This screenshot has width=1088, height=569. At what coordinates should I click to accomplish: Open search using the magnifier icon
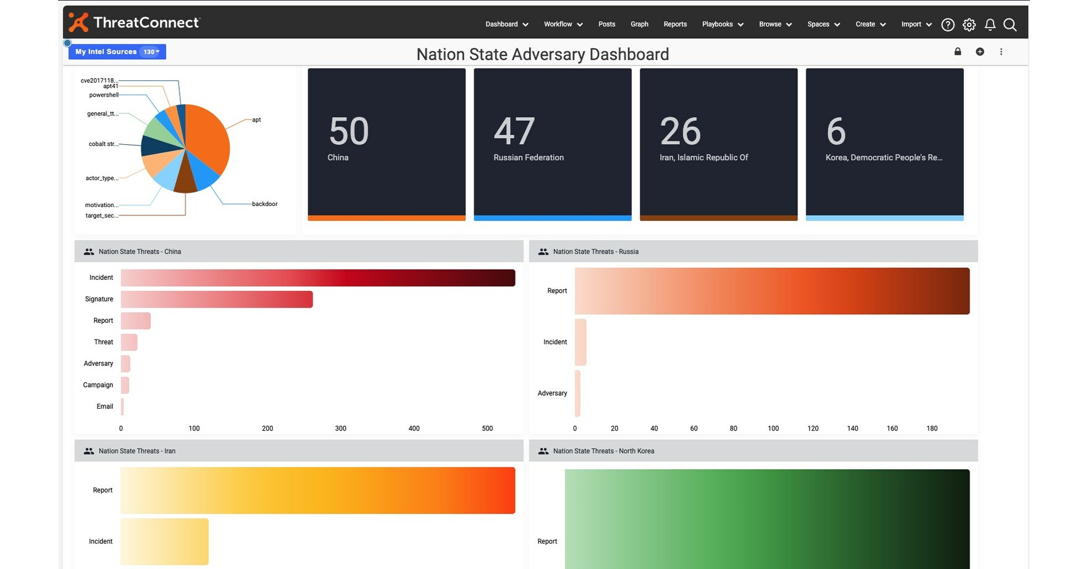click(1010, 24)
